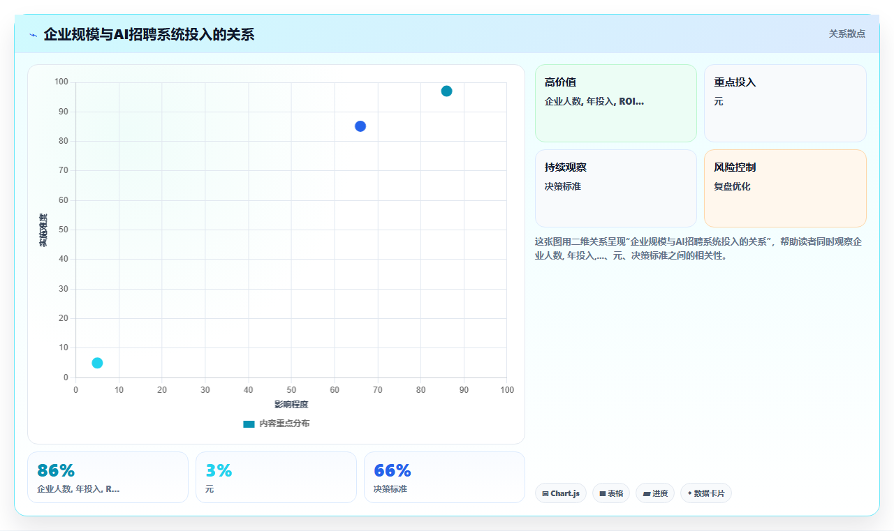Open the 重点投入 quadrant card
This screenshot has width=894, height=531.
tap(785, 103)
